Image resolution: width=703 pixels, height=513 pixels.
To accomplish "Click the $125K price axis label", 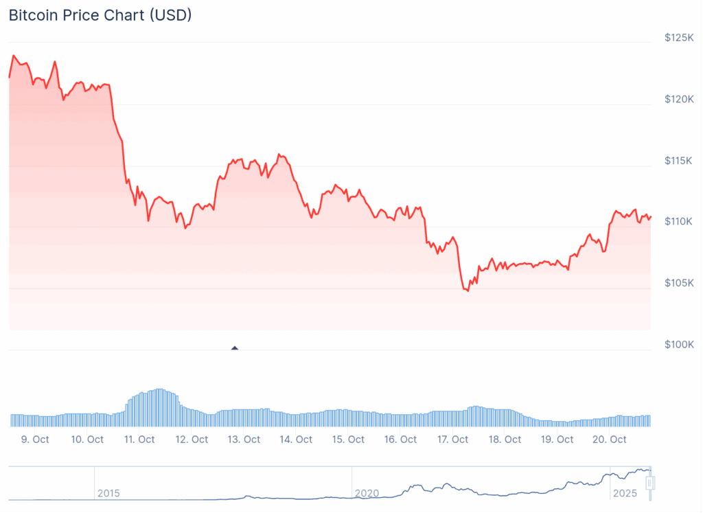I will [x=678, y=38].
